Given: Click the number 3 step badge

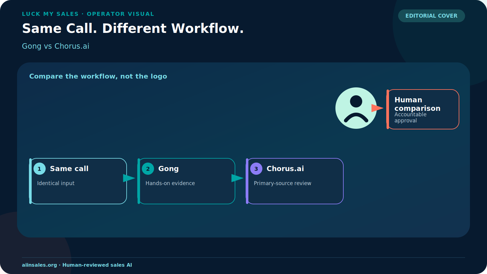Looking at the screenshot, I should 256,169.
